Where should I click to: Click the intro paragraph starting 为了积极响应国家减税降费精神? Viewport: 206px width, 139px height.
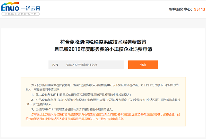click(85, 85)
